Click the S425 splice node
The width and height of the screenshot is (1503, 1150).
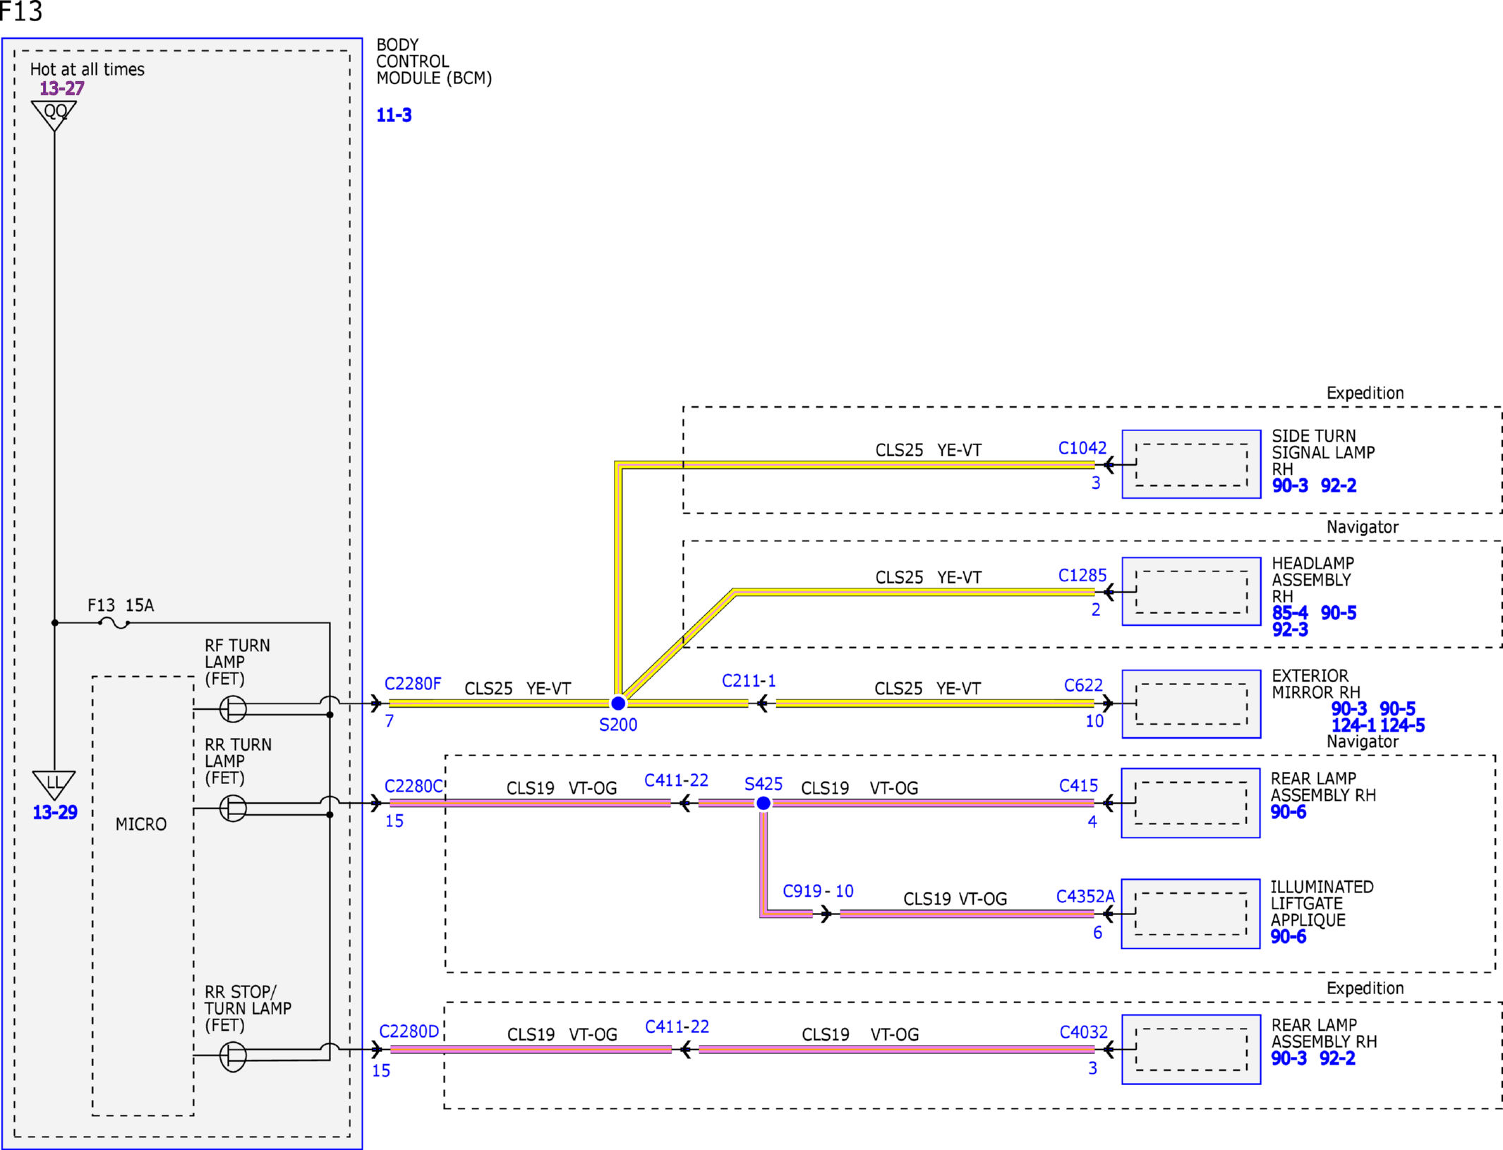point(763,803)
